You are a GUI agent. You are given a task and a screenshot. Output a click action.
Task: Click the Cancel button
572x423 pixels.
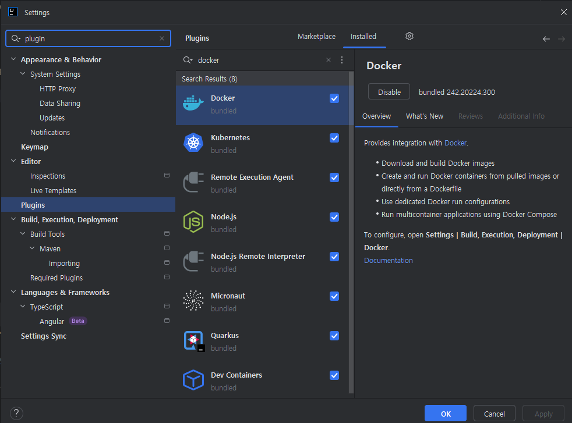[x=495, y=414]
